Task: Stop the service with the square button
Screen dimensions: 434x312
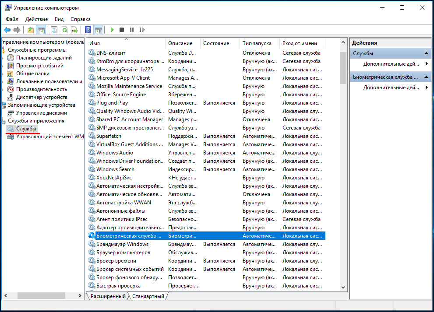Action: [x=122, y=30]
